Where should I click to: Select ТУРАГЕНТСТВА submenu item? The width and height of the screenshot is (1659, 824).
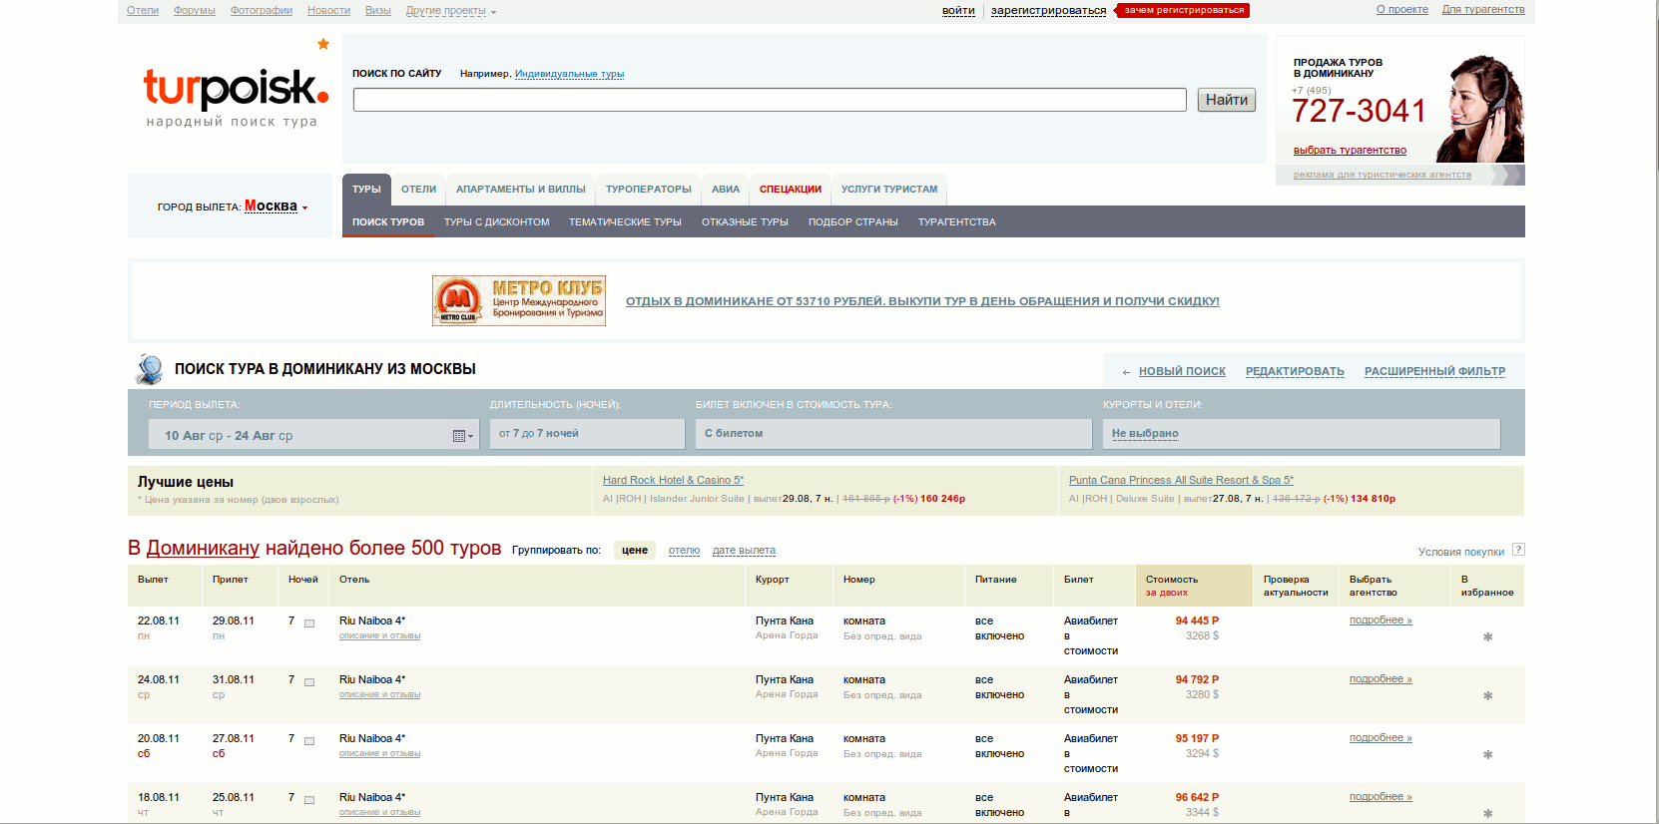pyautogui.click(x=957, y=222)
